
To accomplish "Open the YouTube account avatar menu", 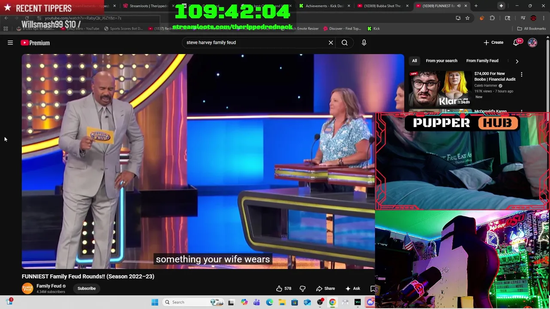I will pos(532,42).
